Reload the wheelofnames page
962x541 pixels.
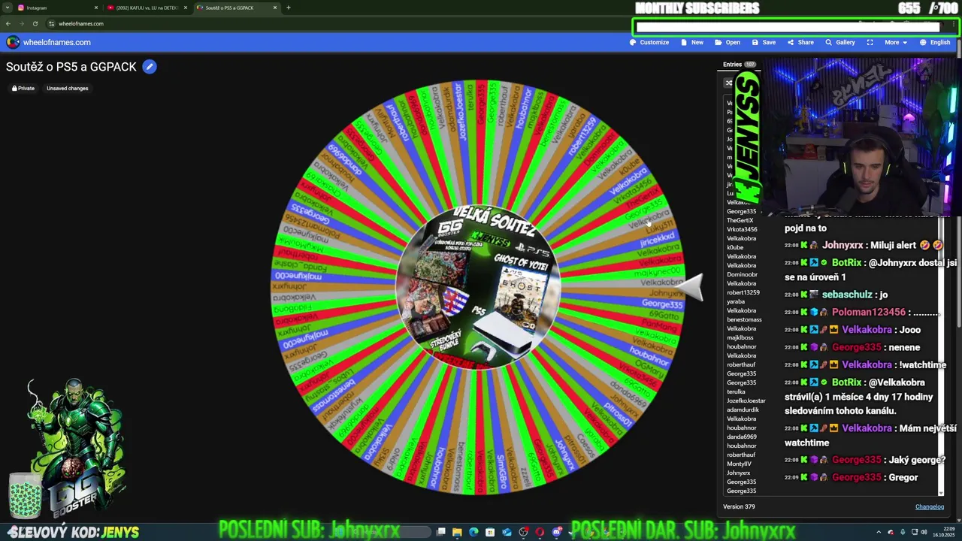[x=35, y=23]
